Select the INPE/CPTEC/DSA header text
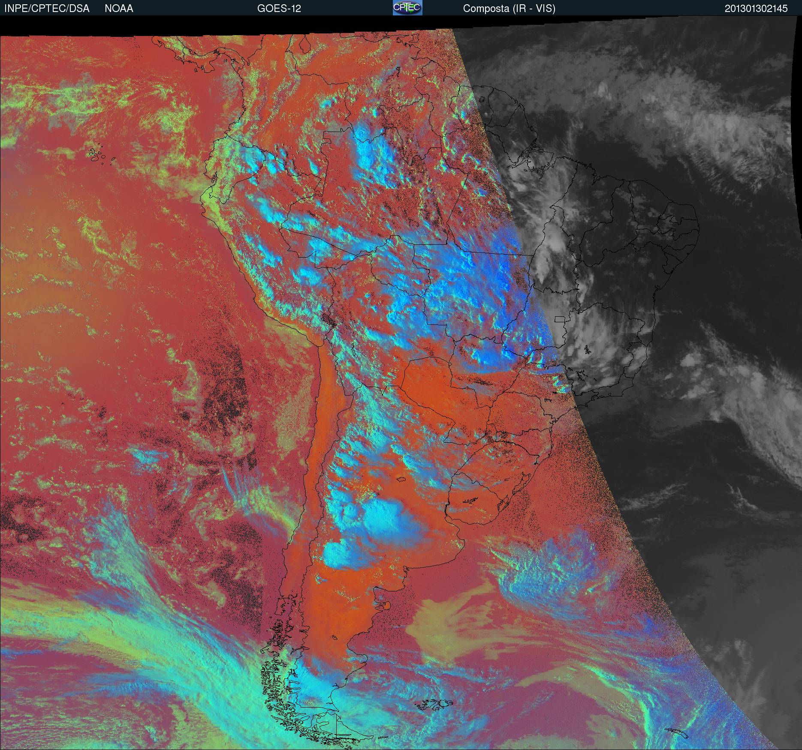The image size is (802, 750). [x=47, y=9]
